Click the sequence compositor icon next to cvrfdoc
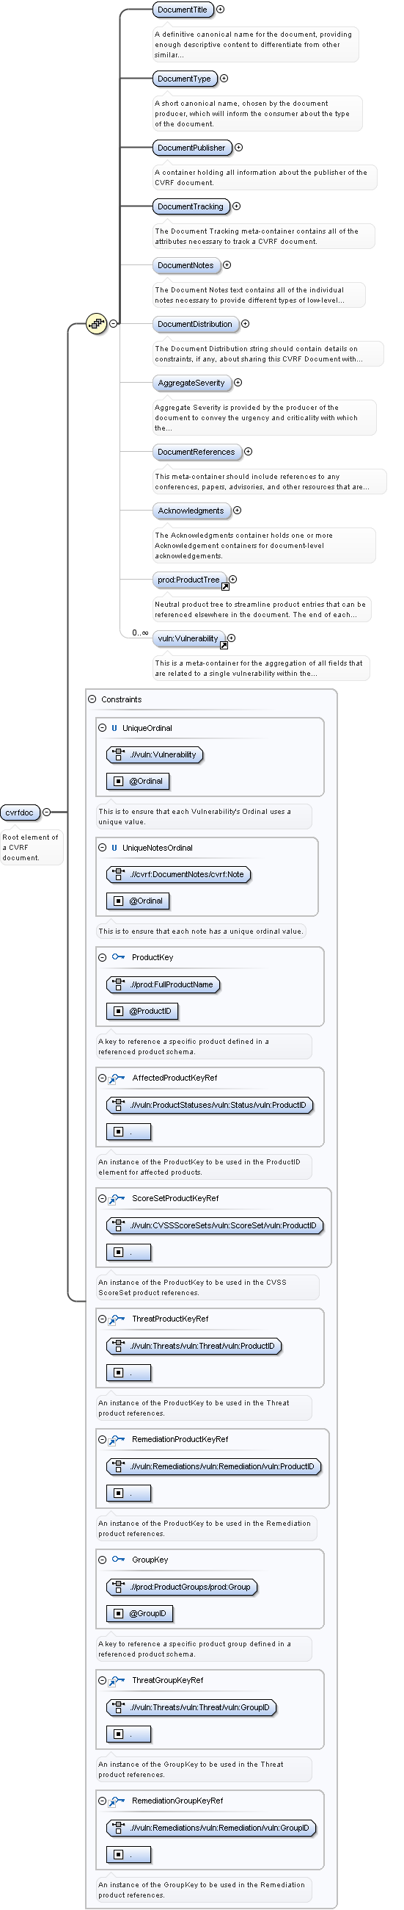This screenshot has height=1910, width=404. coord(96,323)
